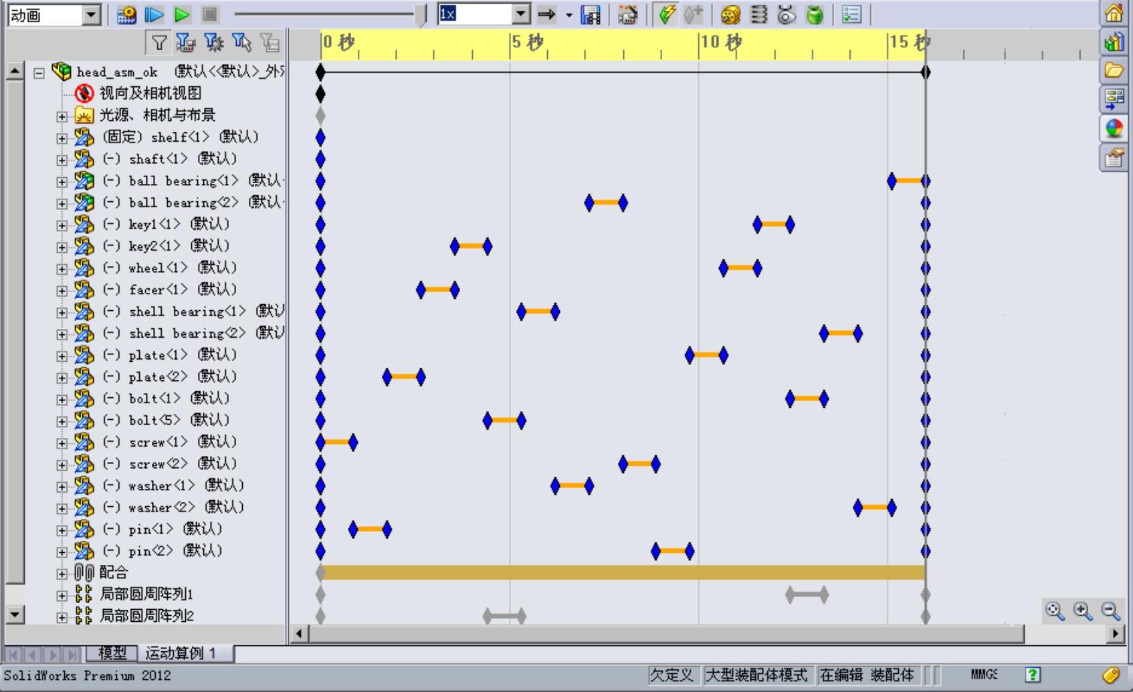The image size is (1133, 692).
Task: Click the MMGS unit system in status bar
Action: (x=983, y=675)
